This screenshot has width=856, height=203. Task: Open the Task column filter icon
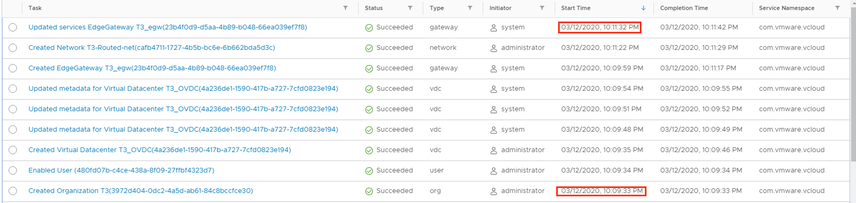[x=345, y=8]
